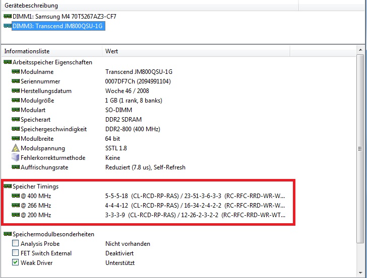Select the Modulbreite label
This screenshot has width=367, height=278.
(37, 139)
